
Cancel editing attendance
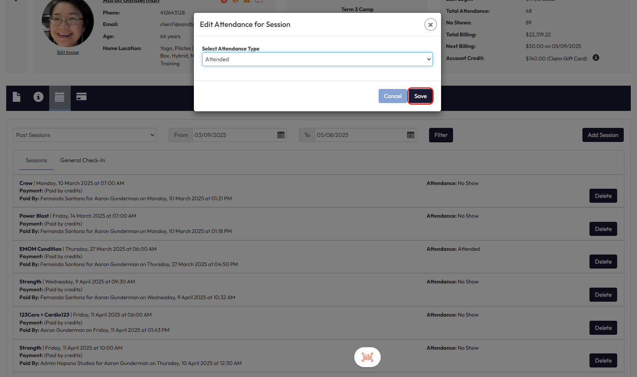tap(392, 96)
